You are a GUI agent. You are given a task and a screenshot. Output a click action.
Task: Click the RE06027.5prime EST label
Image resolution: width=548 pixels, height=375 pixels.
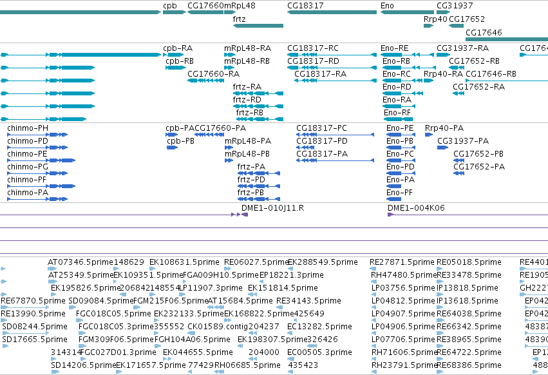[x=256, y=262]
